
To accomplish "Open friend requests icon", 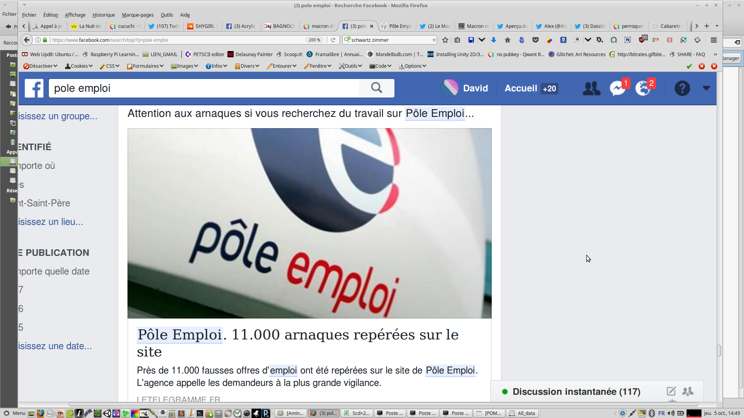I will 591,88.
